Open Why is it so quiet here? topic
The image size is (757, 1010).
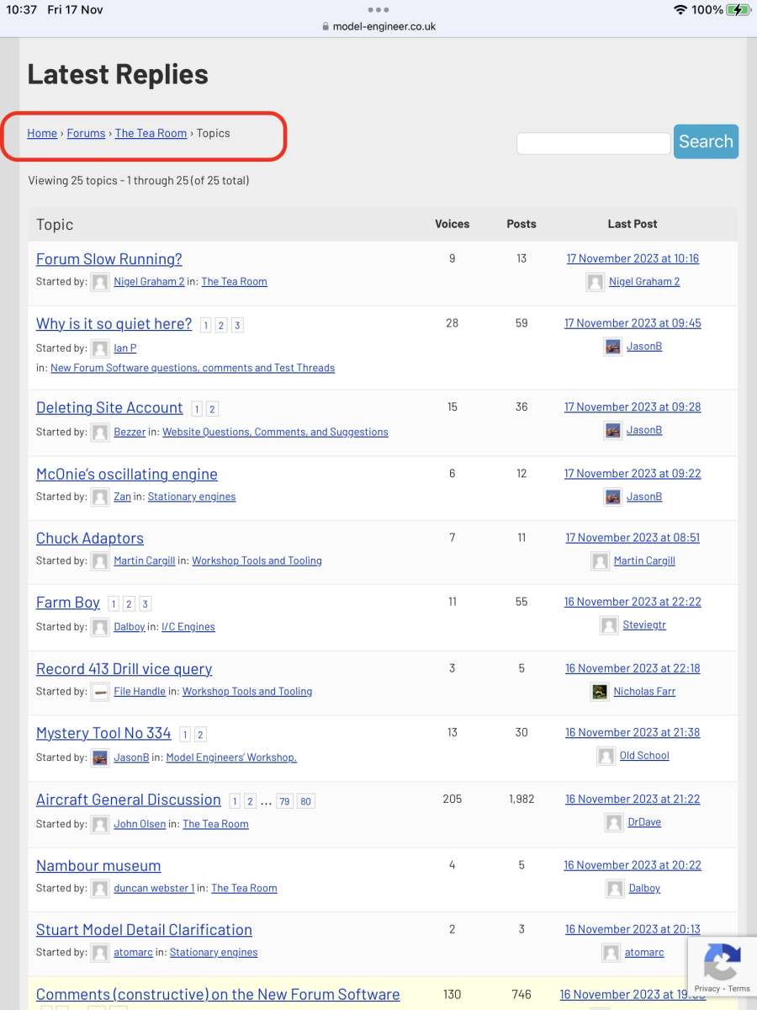point(114,324)
